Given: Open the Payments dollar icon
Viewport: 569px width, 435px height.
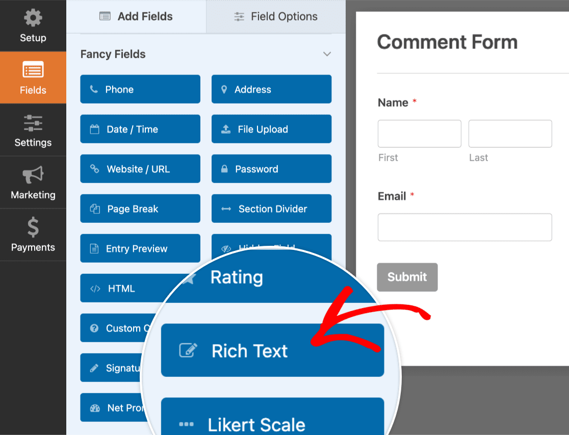Looking at the screenshot, I should click(x=33, y=228).
